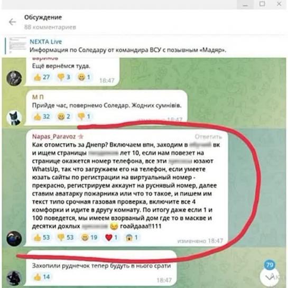Open the 88 комментариев header
The image size is (288, 288).
coord(50,27)
